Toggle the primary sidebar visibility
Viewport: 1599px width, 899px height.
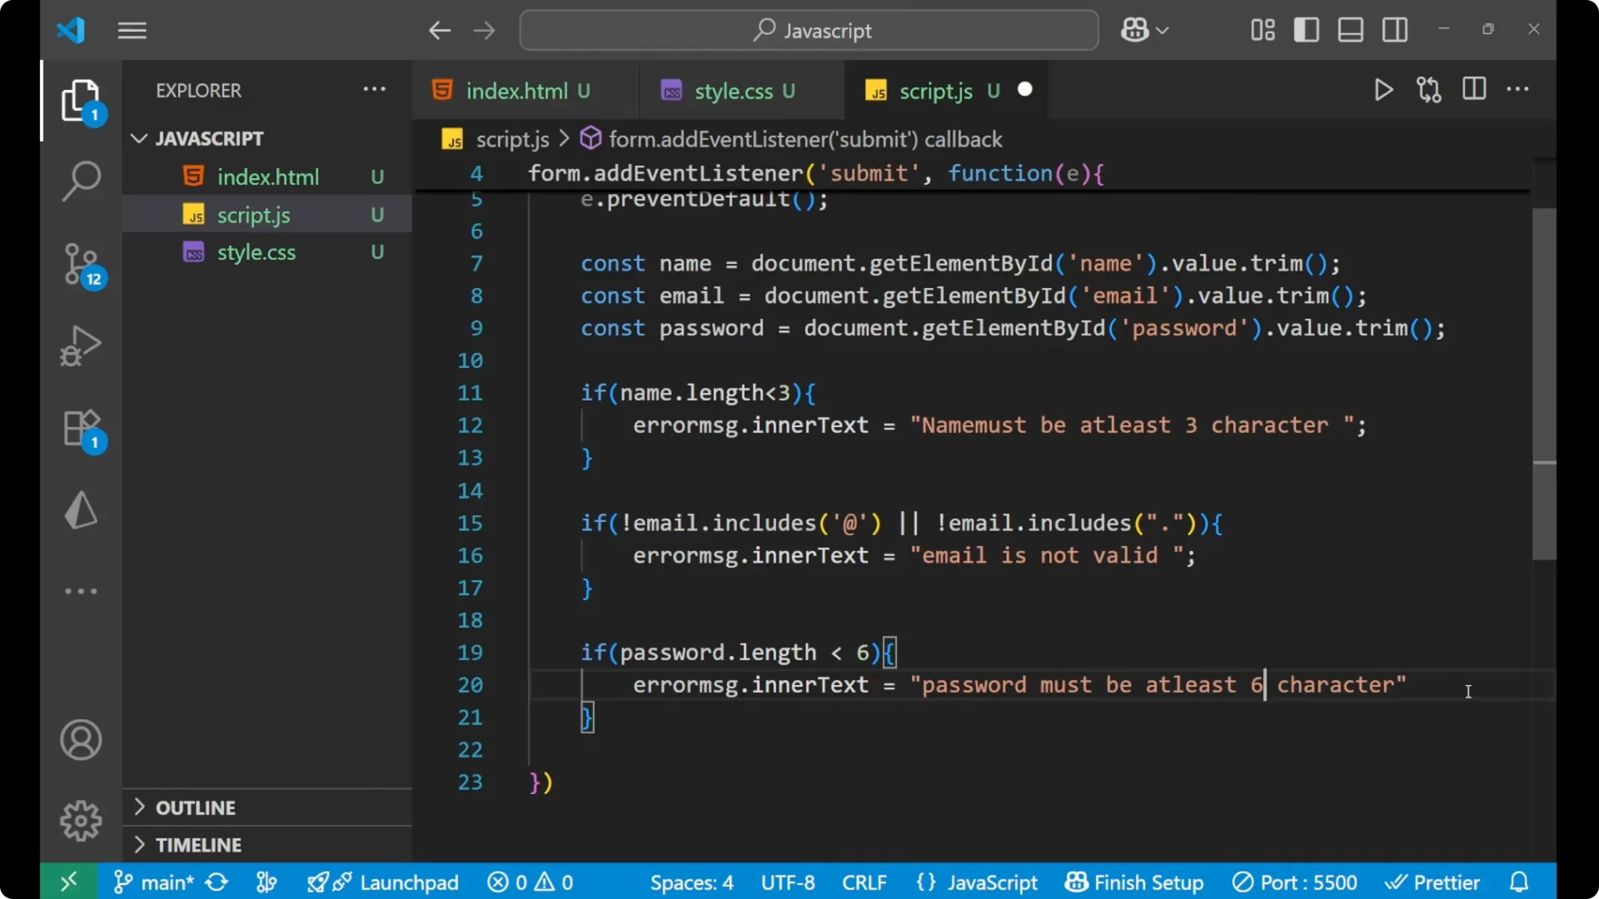[1307, 29]
